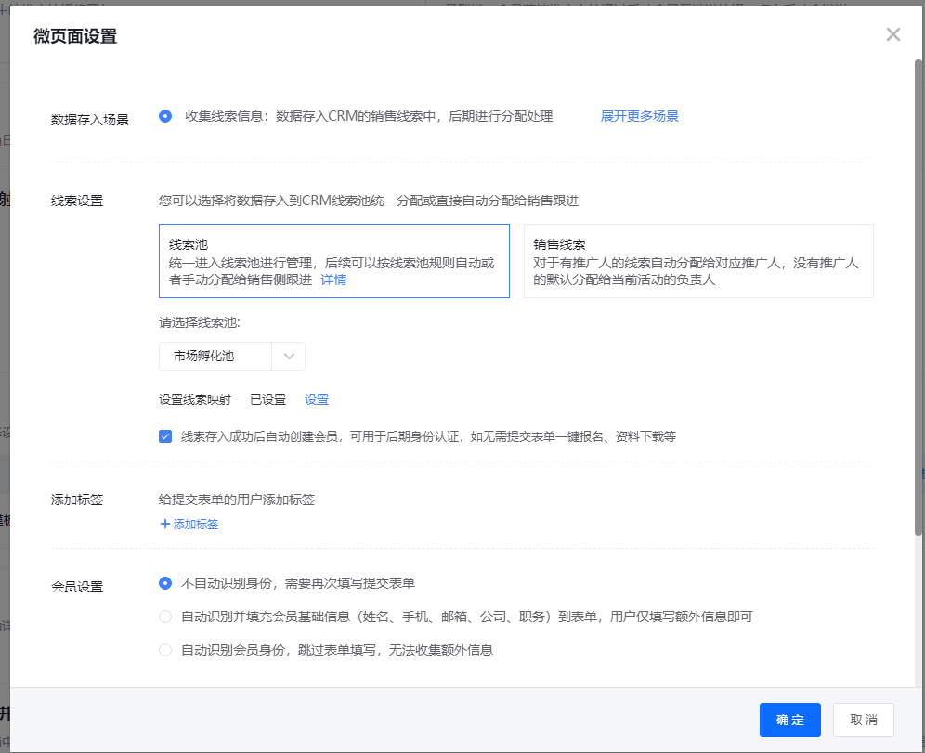Click the 给提交表单的用户添加标签 description
925x753 pixels.
237,500
